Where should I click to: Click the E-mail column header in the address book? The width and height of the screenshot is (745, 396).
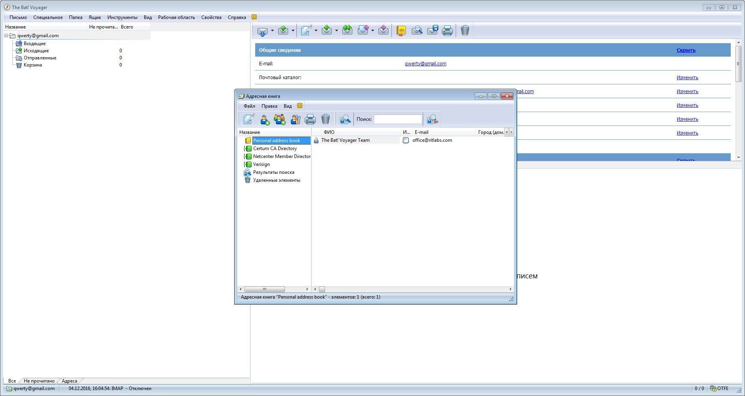tap(443, 132)
